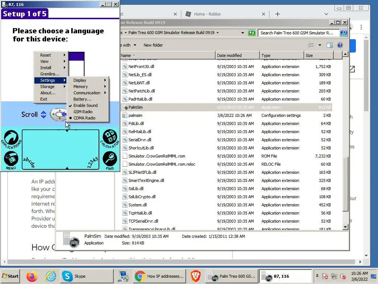
Task: Click the green refresh icon in address bar
Action: [x=252, y=33]
